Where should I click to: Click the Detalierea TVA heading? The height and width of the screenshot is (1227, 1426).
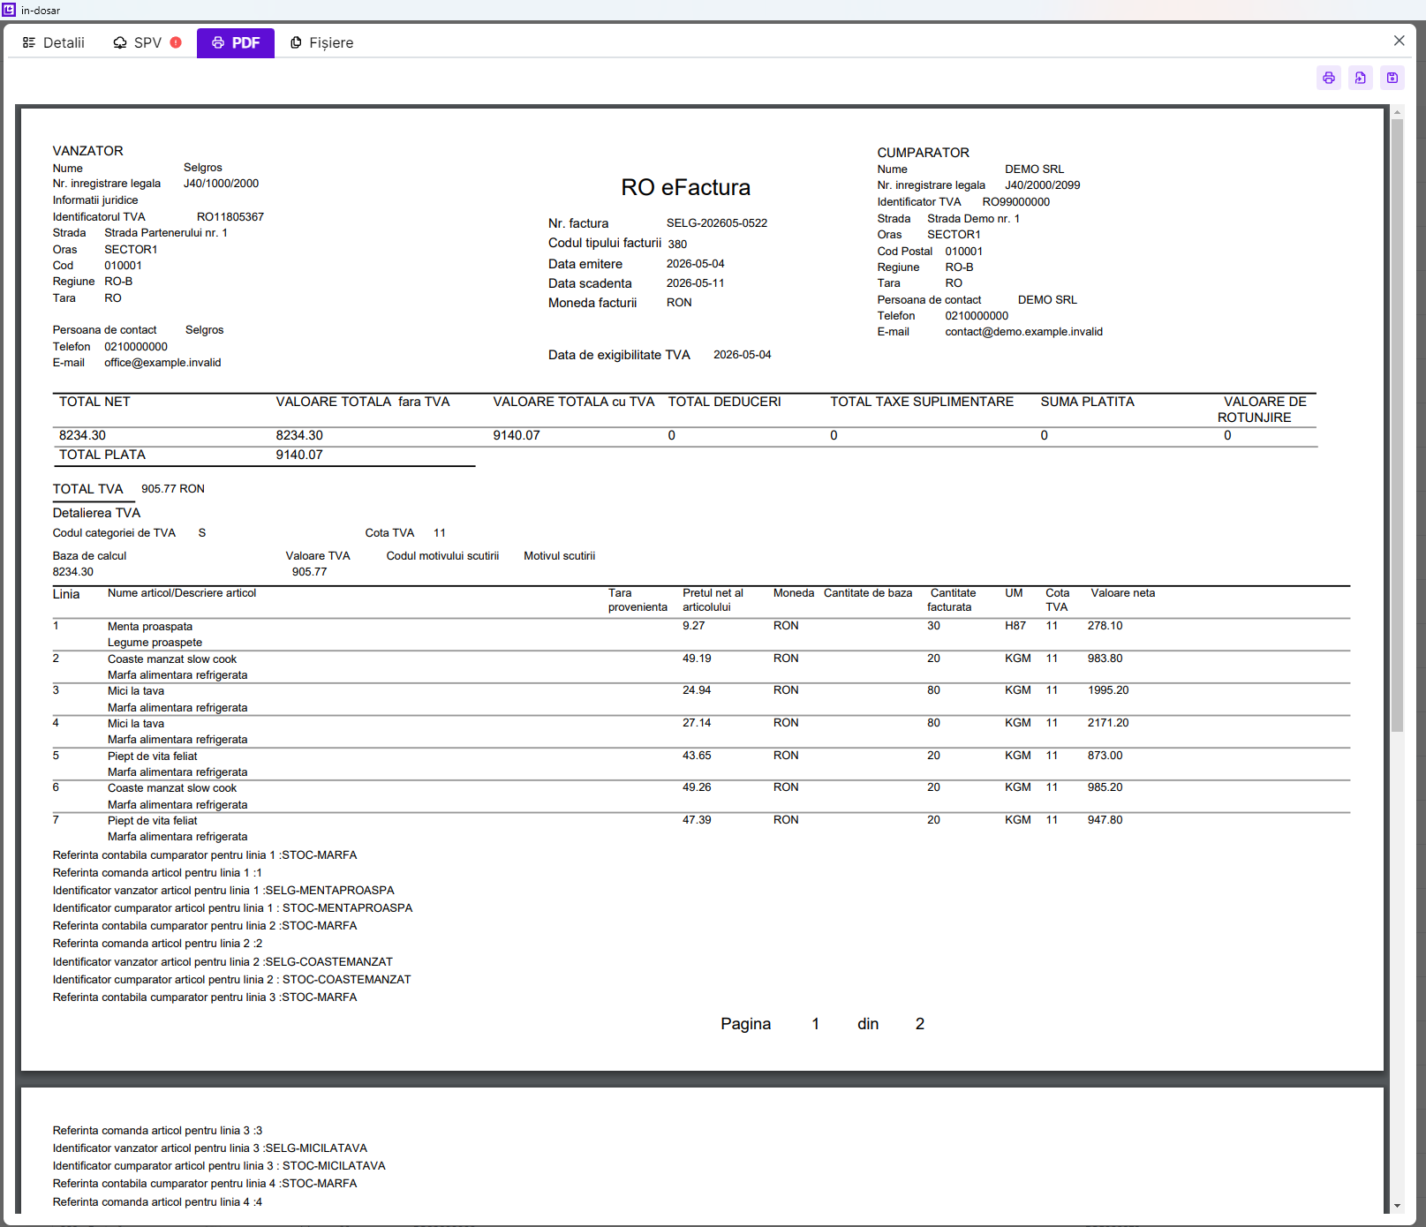[x=97, y=513]
